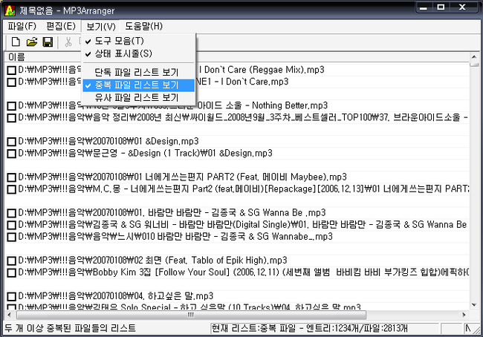Click the Cut scissors toolbar icon
This screenshot has height=337, width=483.
coord(68,42)
